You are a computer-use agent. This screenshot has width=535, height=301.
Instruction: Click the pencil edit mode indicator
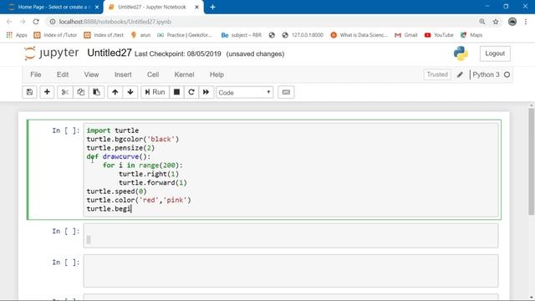[x=460, y=74]
